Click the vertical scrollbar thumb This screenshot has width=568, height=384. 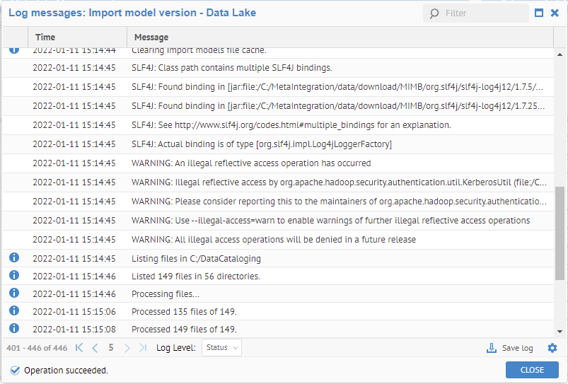tap(560, 233)
